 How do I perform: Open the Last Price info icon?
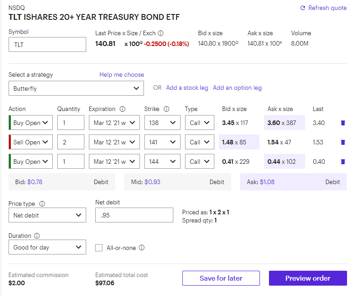tap(161, 33)
